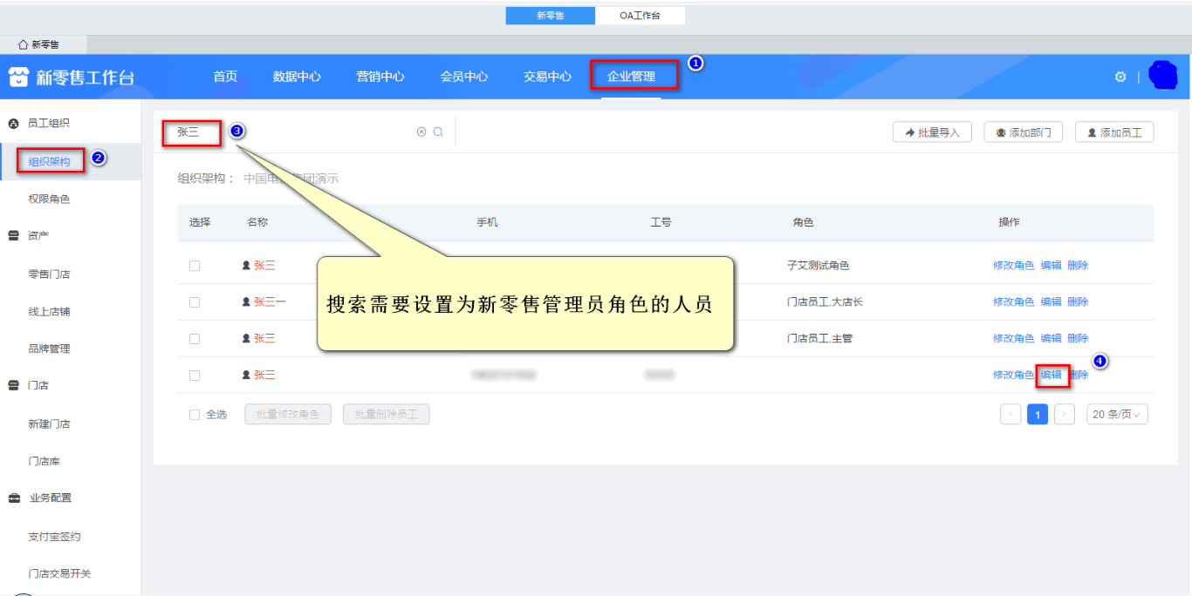
Task: Click 编辑 in the 张三一 row
Action: (1051, 302)
